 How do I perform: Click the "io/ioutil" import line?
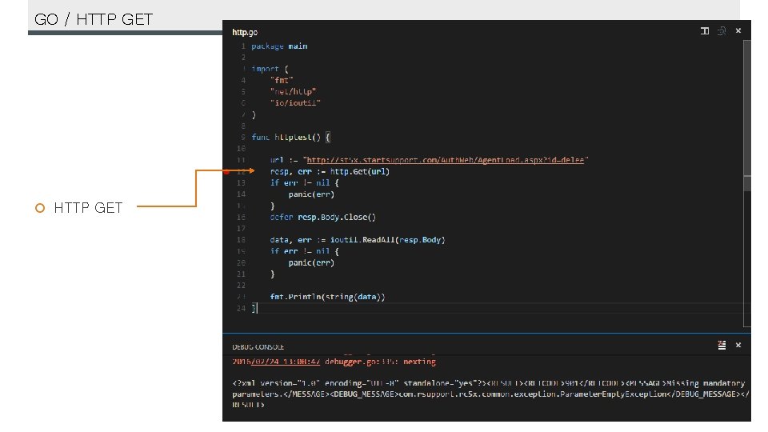pos(295,103)
